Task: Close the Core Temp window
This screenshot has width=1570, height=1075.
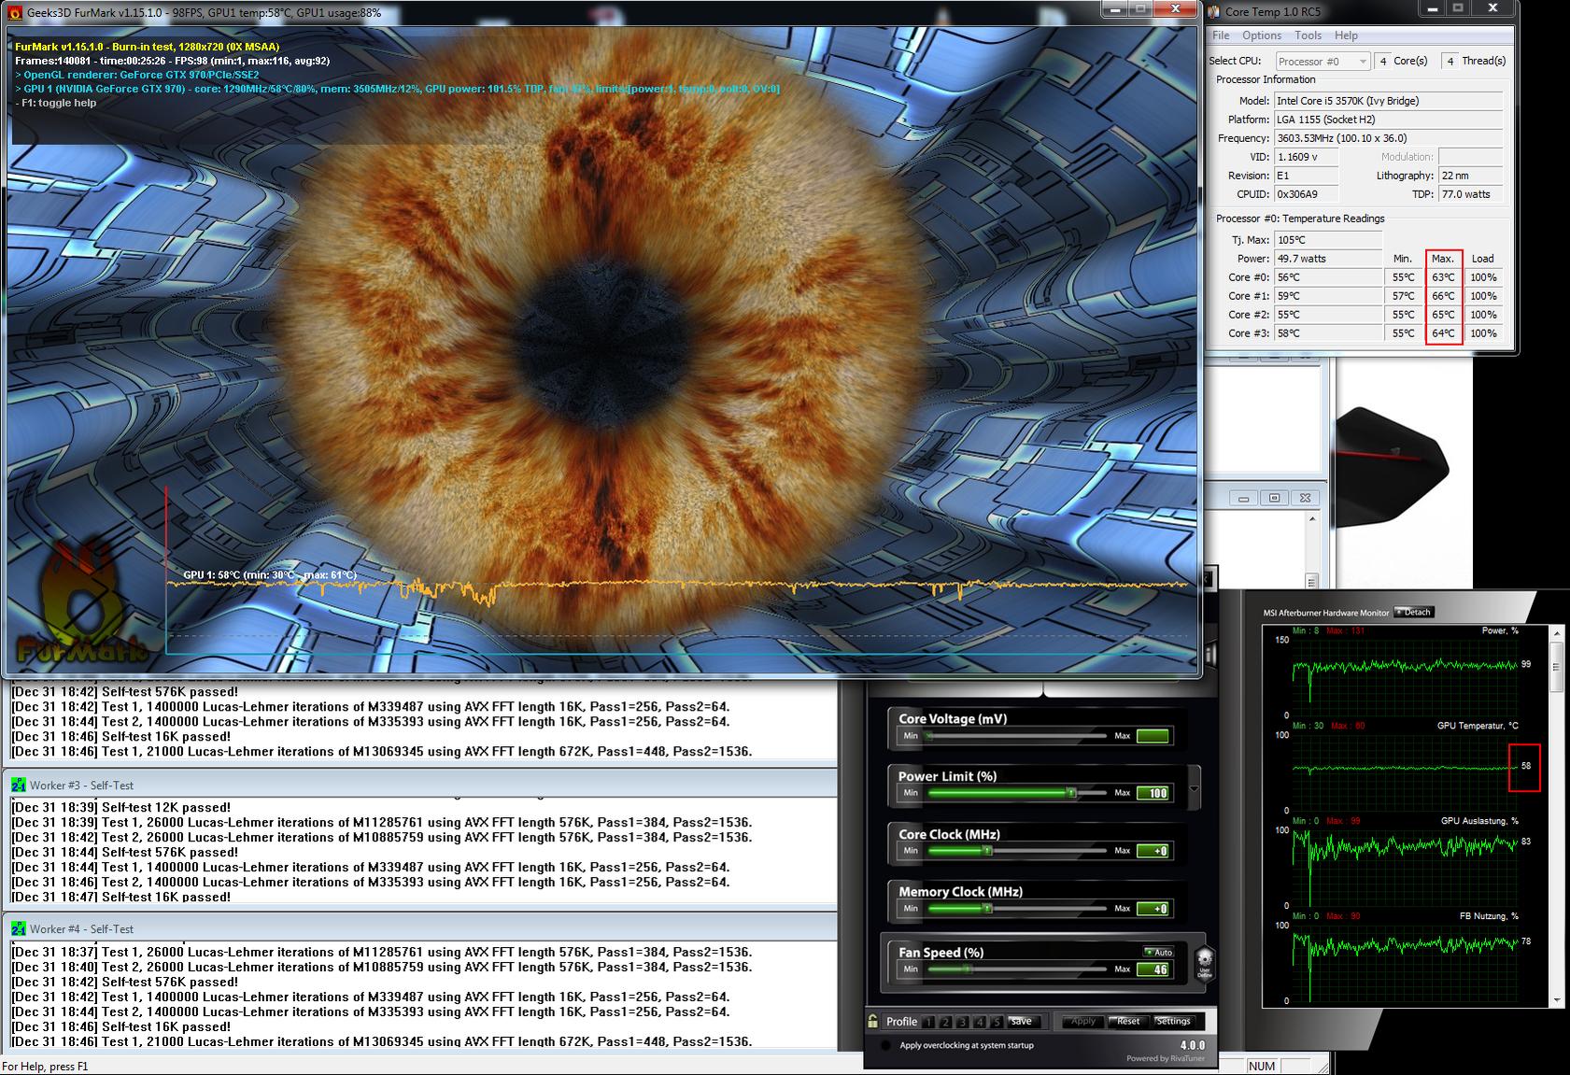Action: tap(1493, 8)
